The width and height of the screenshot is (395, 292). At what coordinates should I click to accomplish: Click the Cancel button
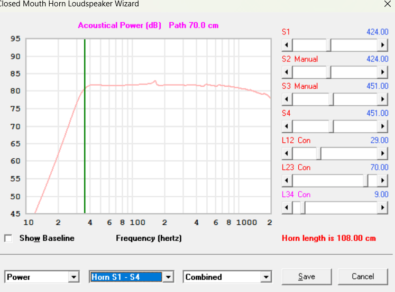pyautogui.click(x=363, y=277)
